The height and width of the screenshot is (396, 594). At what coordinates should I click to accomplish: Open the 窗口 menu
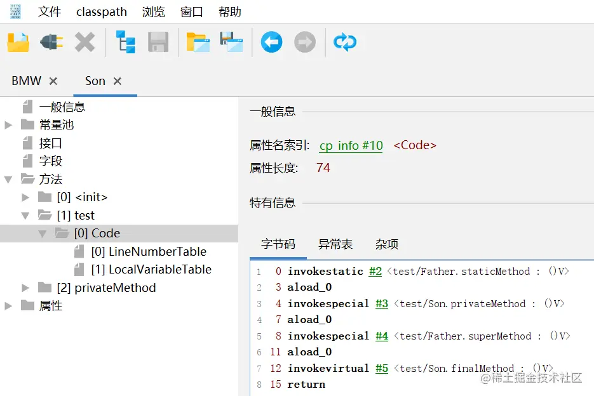pyautogui.click(x=192, y=11)
